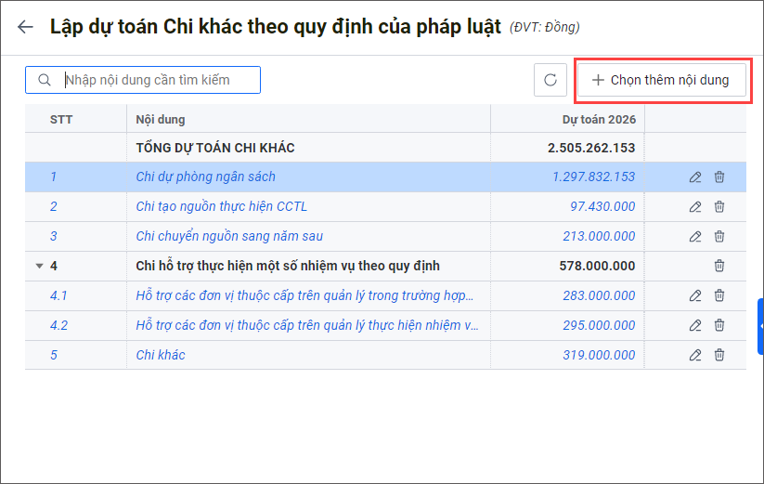The height and width of the screenshot is (484, 764).
Task: Delete the 'Chi khác' row 5
Action: click(719, 355)
